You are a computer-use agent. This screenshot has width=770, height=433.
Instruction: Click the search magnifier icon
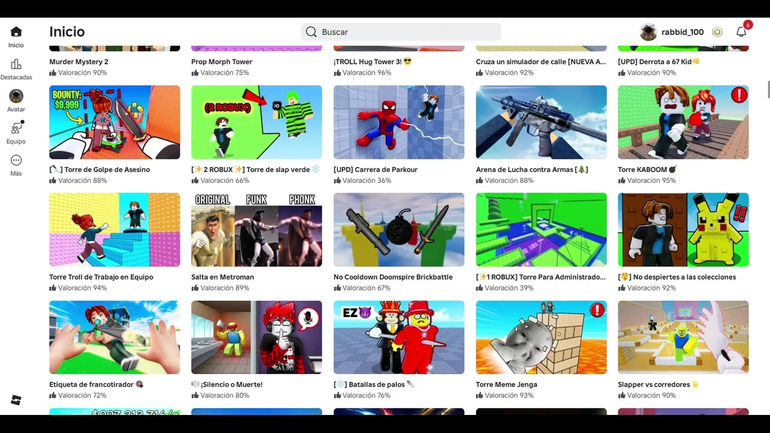[x=311, y=32]
